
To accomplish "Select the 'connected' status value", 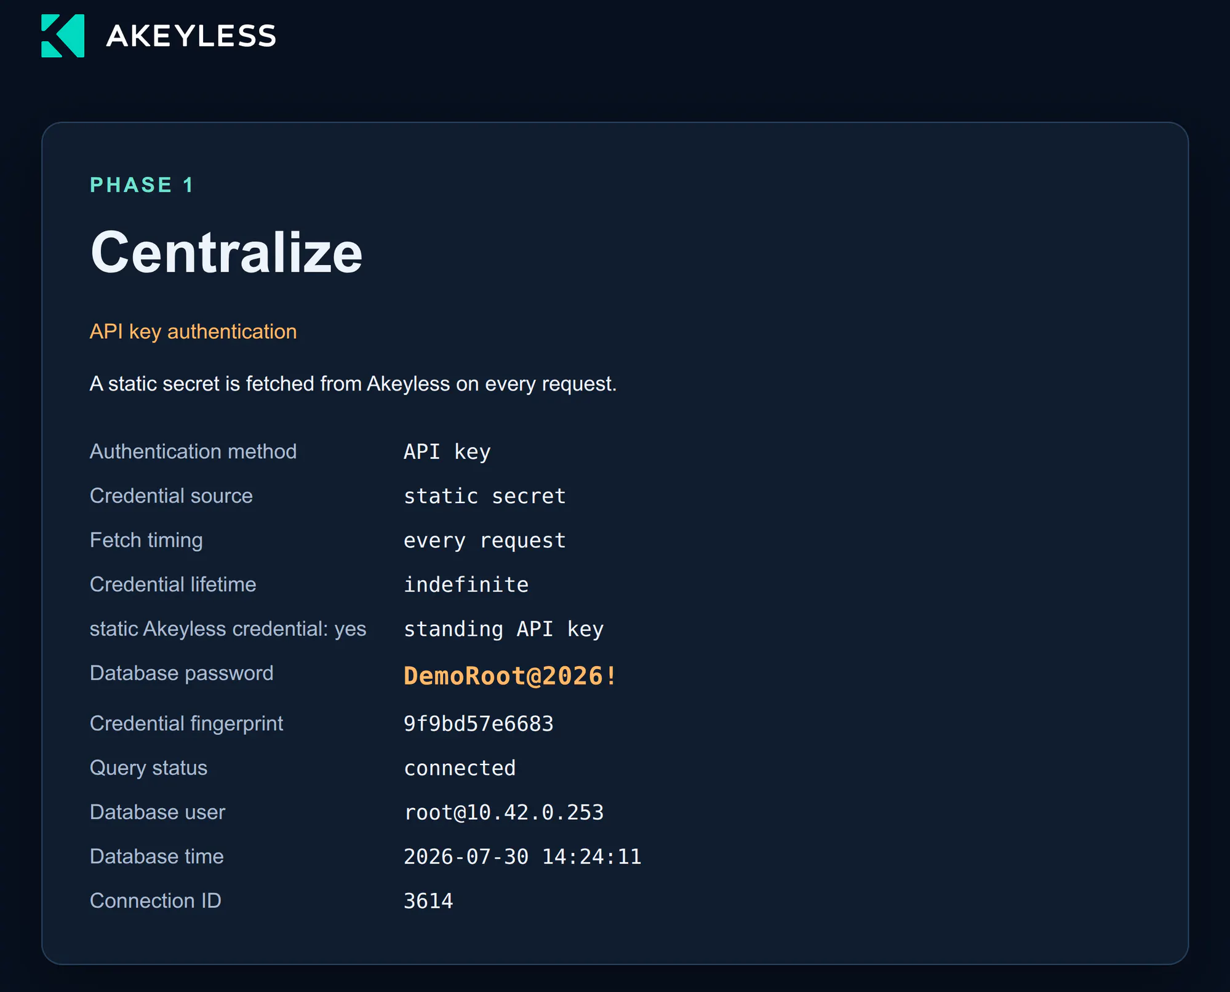I will coord(460,768).
